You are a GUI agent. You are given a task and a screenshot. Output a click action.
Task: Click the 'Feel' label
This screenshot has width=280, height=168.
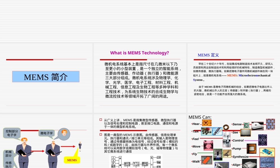195,139
